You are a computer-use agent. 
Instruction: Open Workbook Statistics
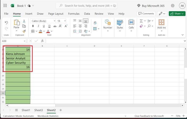(48, 116)
